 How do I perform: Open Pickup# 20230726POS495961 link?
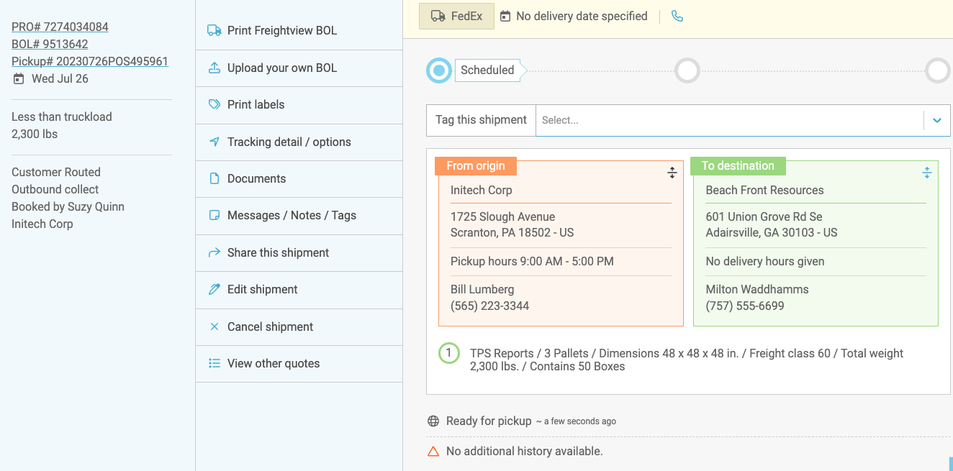click(x=90, y=61)
